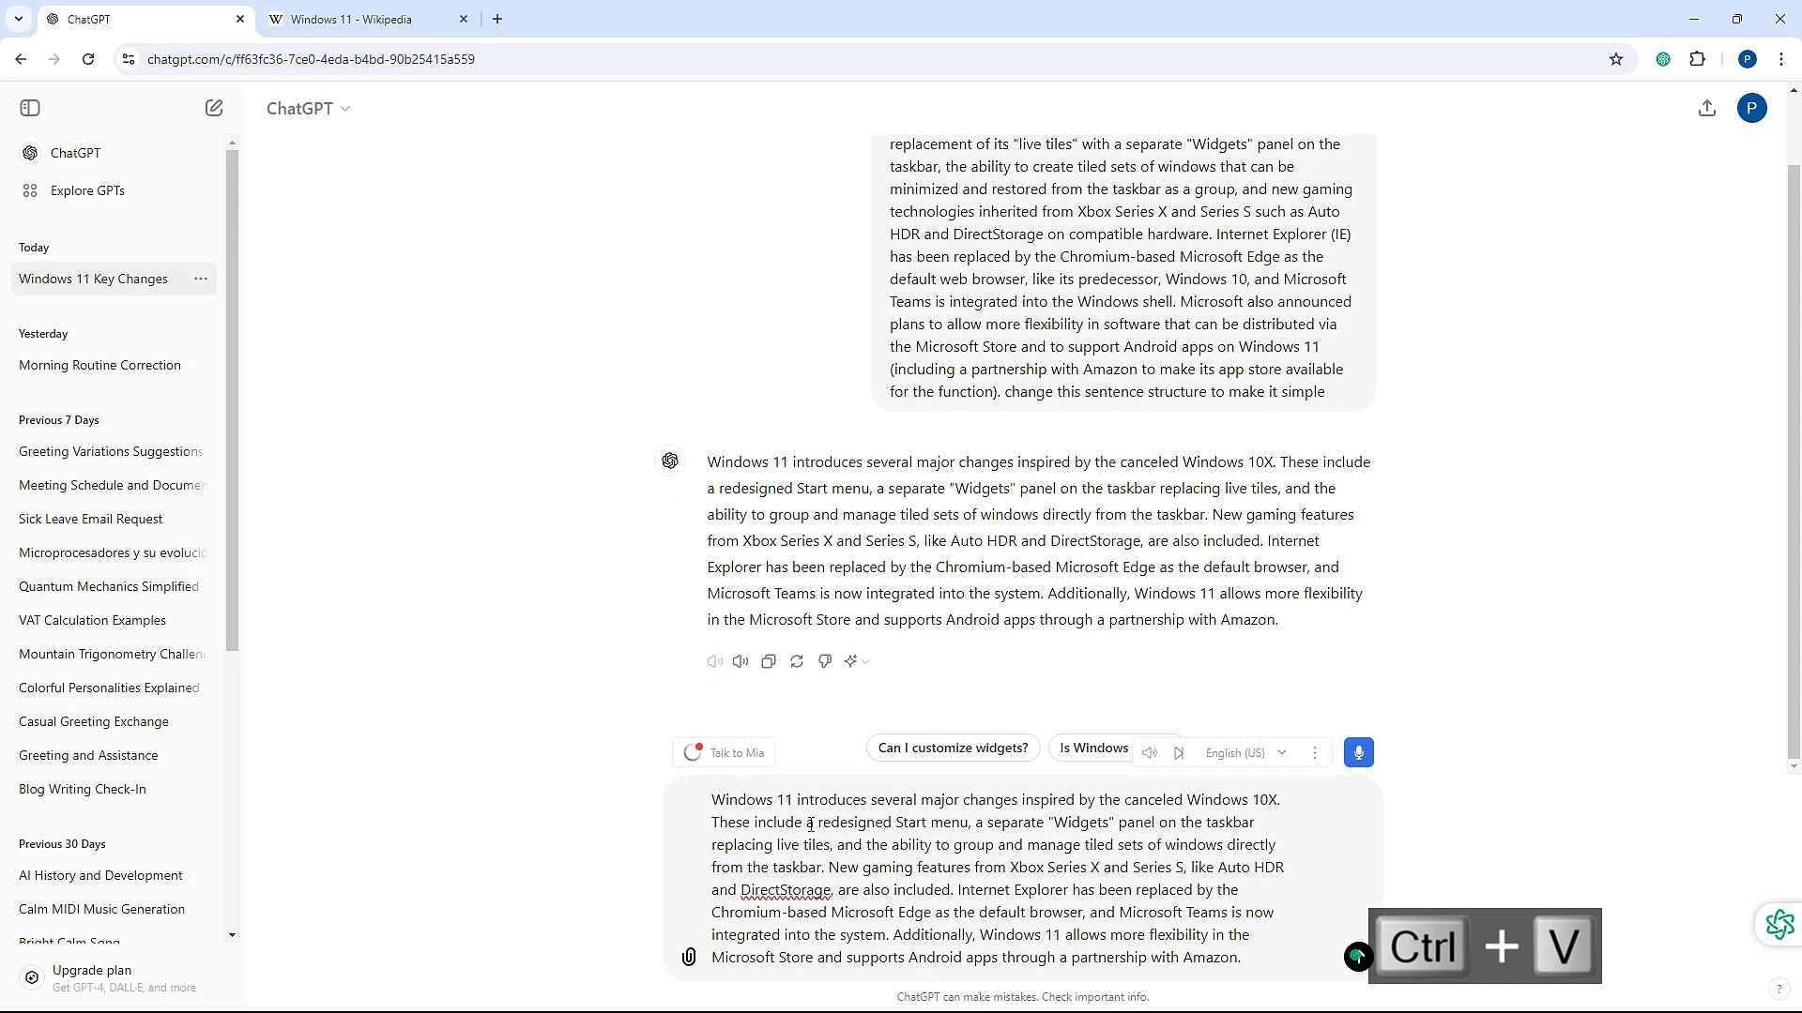Screen dimensions: 1802x1013
Task: Select the Sick Leave Email Request conversation
Action: pos(90,519)
